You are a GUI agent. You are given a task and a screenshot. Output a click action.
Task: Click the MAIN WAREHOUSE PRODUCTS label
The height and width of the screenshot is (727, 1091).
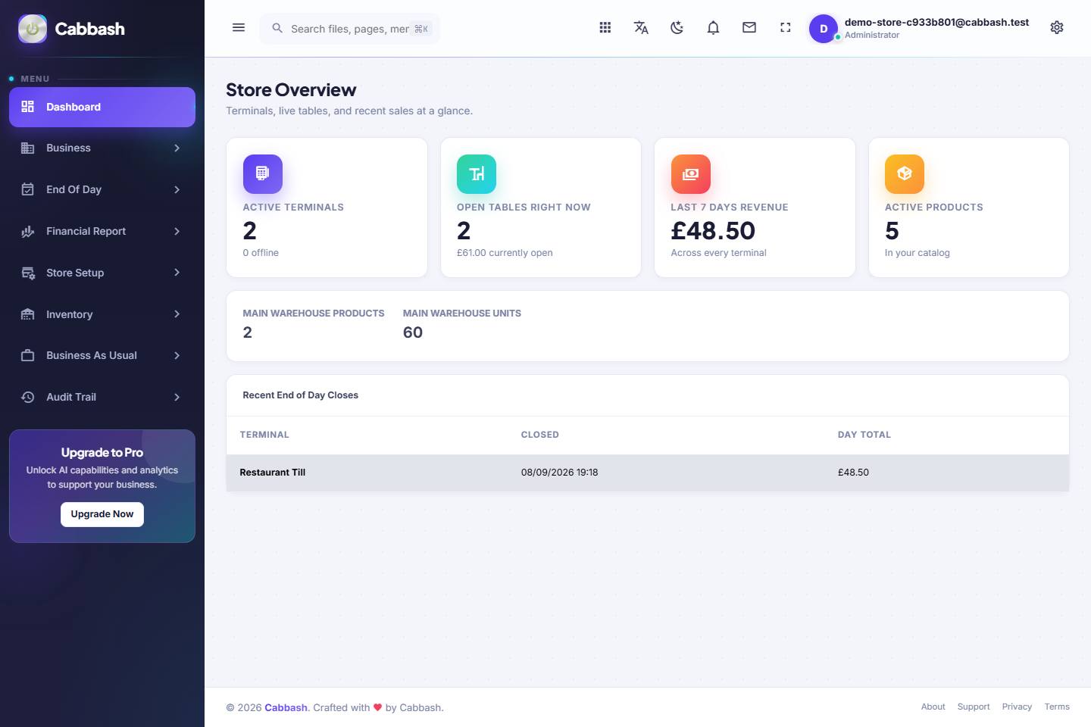(x=314, y=314)
